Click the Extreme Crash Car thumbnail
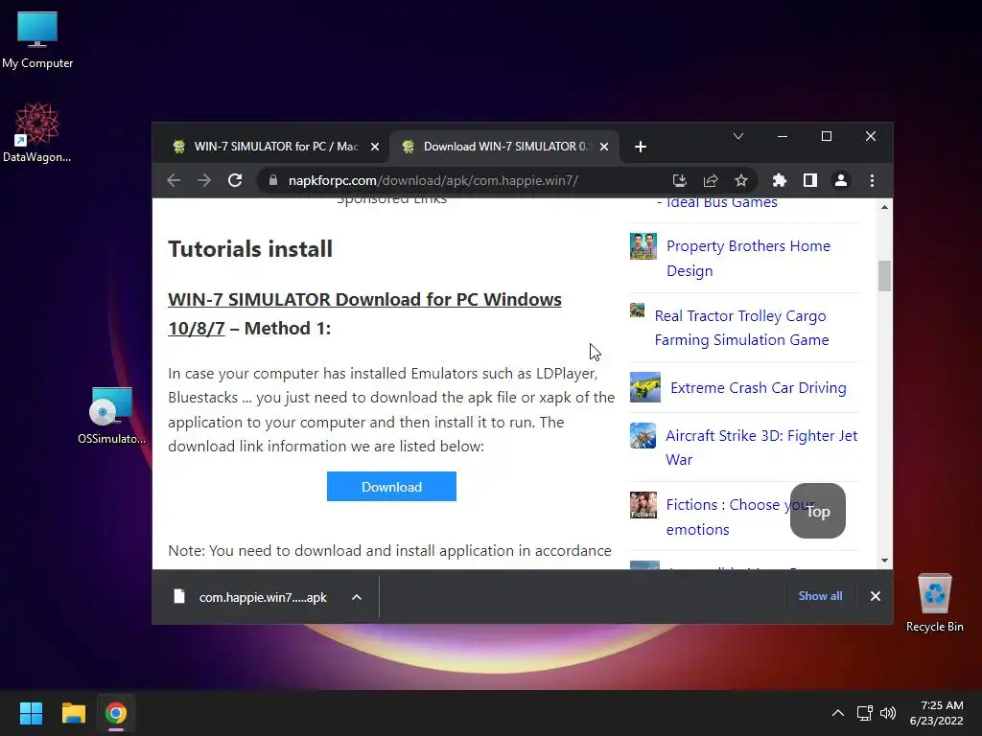 645,387
